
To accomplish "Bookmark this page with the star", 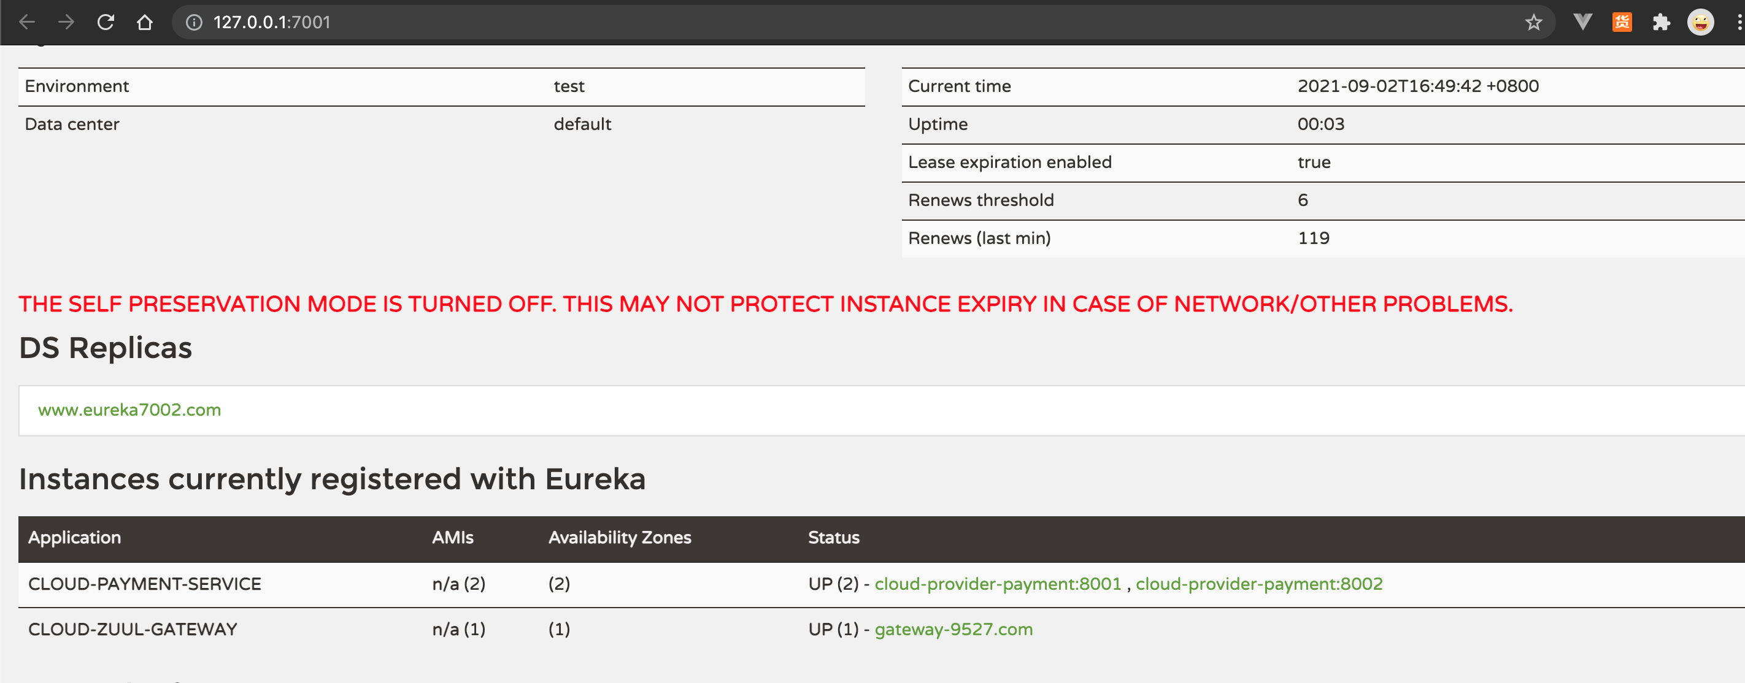I will [x=1534, y=22].
